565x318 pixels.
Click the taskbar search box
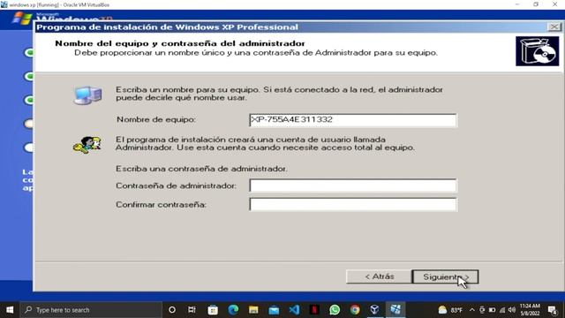[x=91, y=310]
